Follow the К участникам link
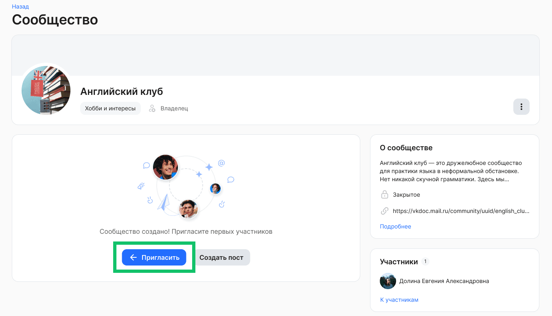This screenshot has height=316, width=552. (399, 300)
